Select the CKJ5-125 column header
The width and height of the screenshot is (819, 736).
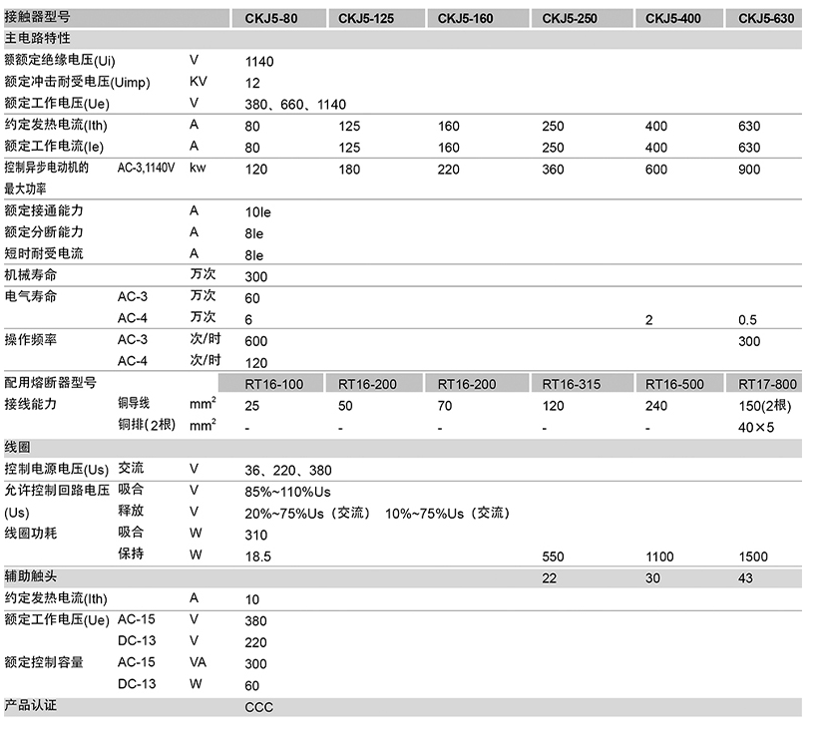(367, 18)
